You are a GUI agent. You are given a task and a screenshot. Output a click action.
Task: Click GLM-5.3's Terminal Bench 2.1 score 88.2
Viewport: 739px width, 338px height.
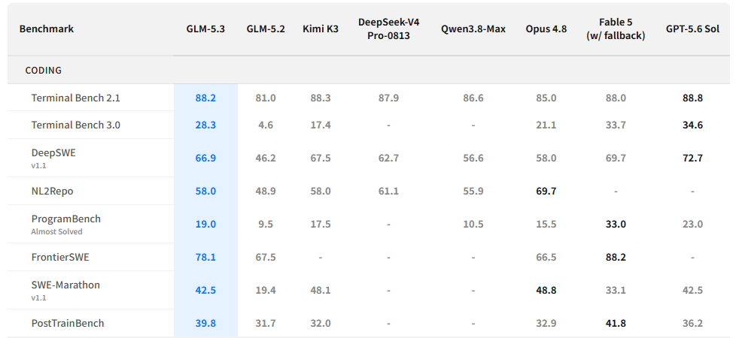205,98
